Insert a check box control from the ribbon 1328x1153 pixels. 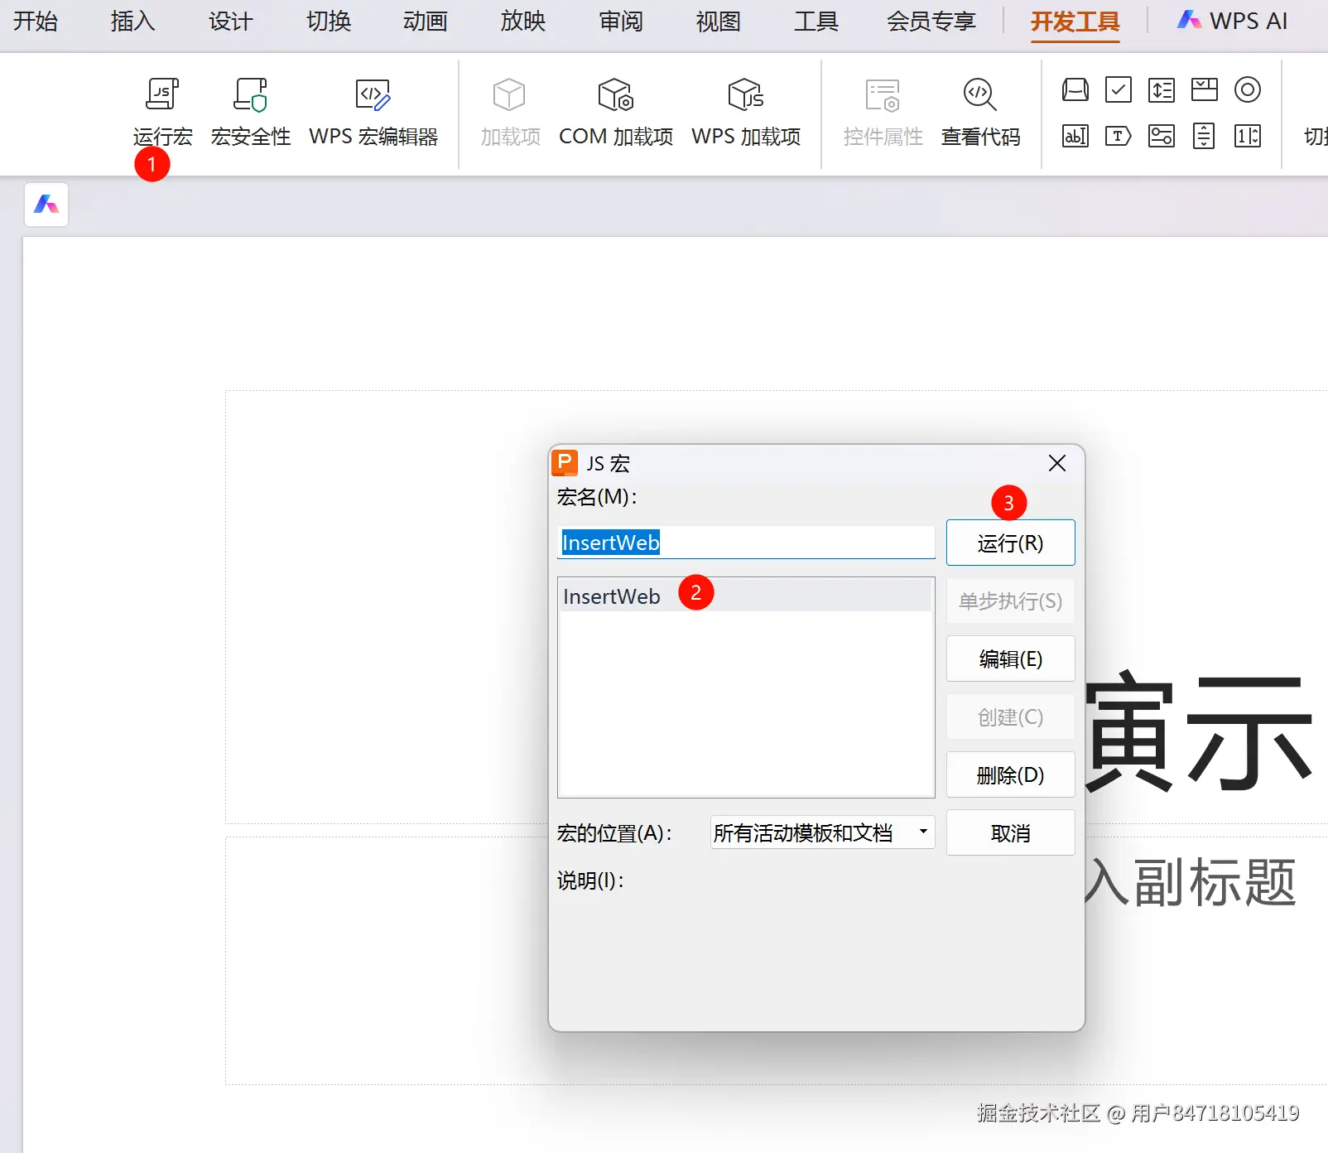click(x=1119, y=89)
